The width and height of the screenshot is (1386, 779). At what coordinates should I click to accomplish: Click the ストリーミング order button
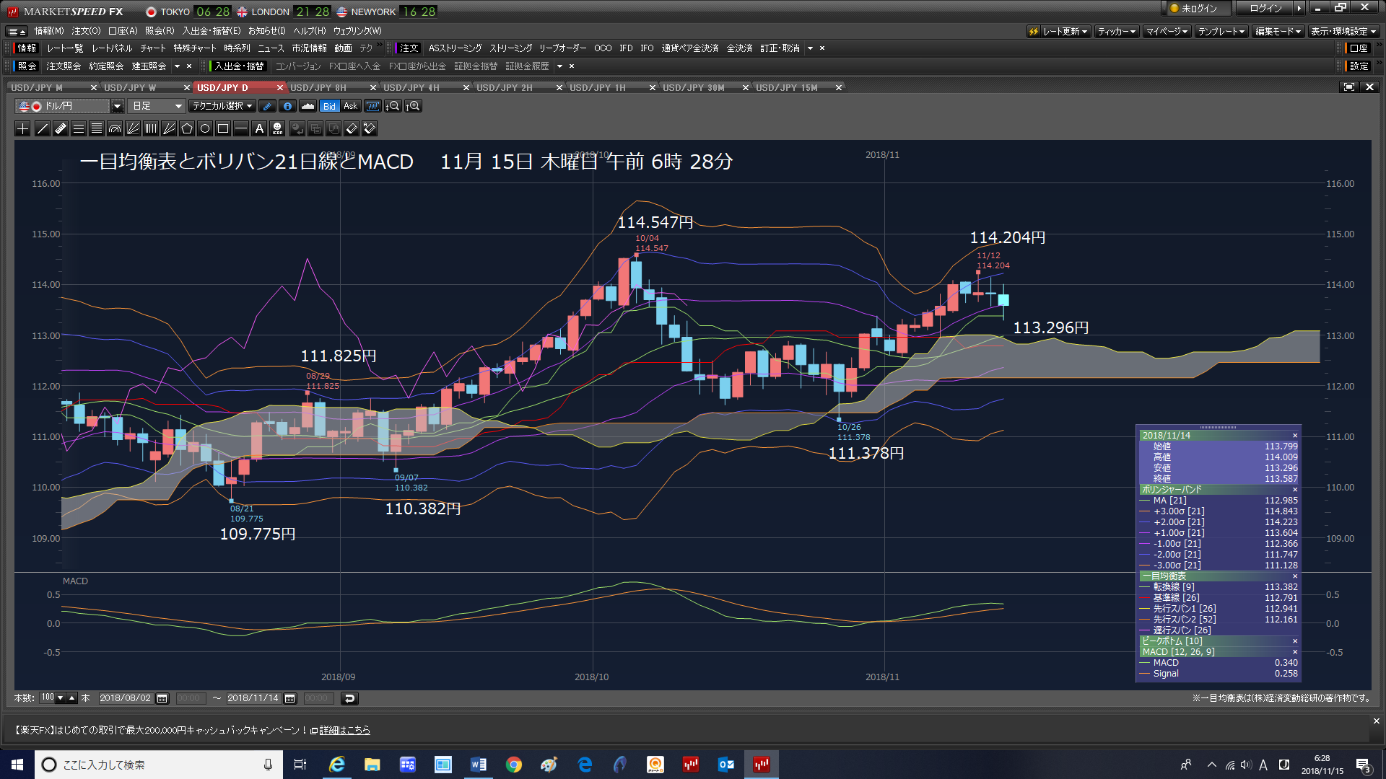click(x=511, y=48)
